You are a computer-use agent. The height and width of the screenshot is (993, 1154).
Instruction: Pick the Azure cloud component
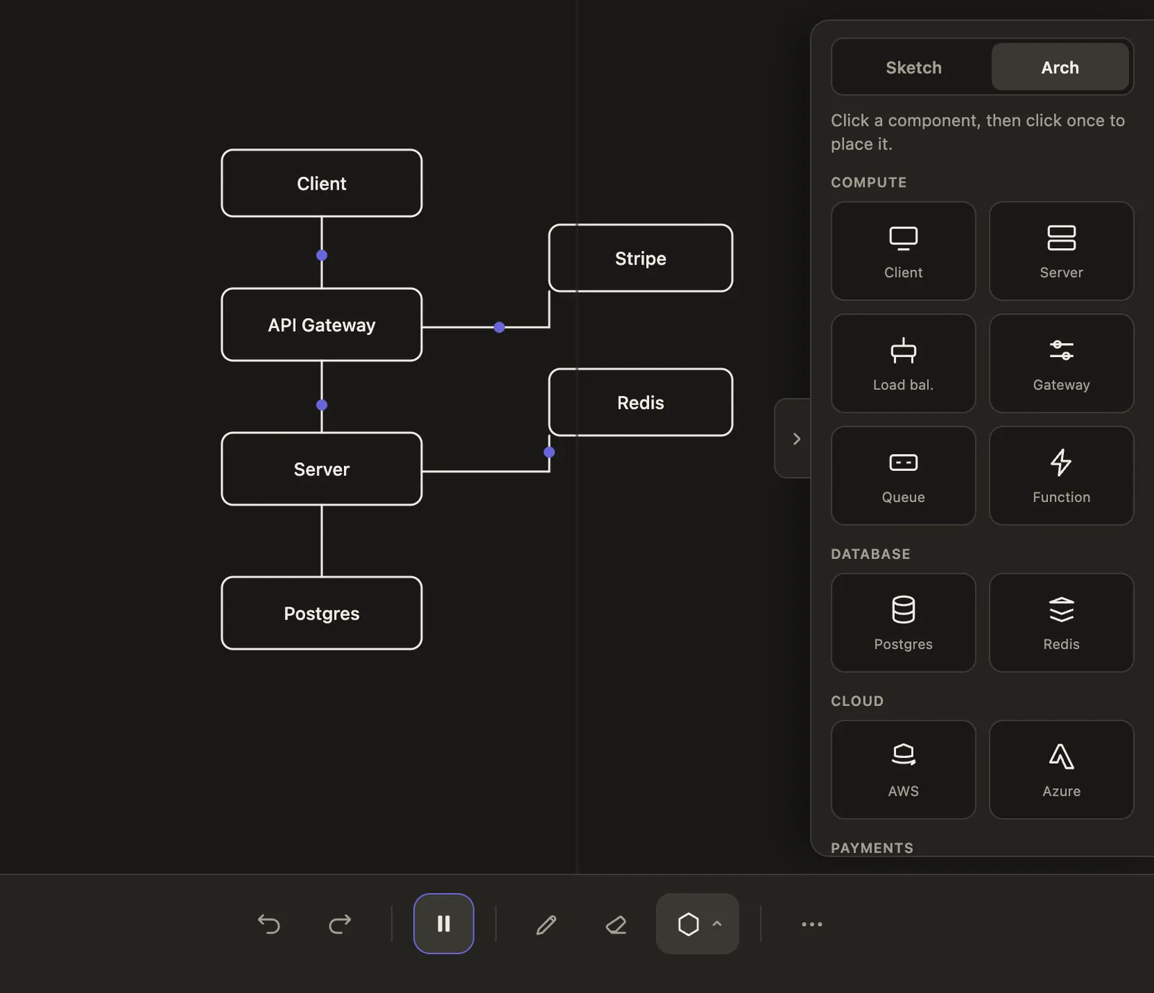point(1061,769)
